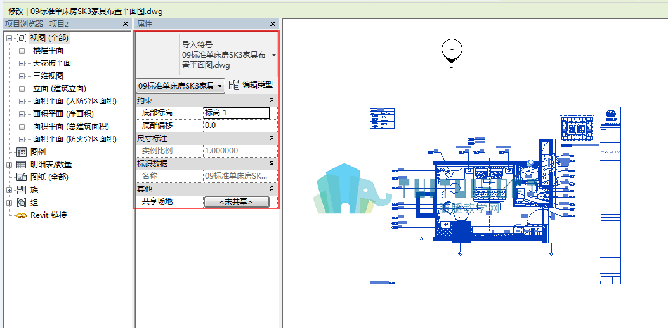Select the 图例 legend icon in browser
This screenshot has width=668, height=328.
coord(22,152)
